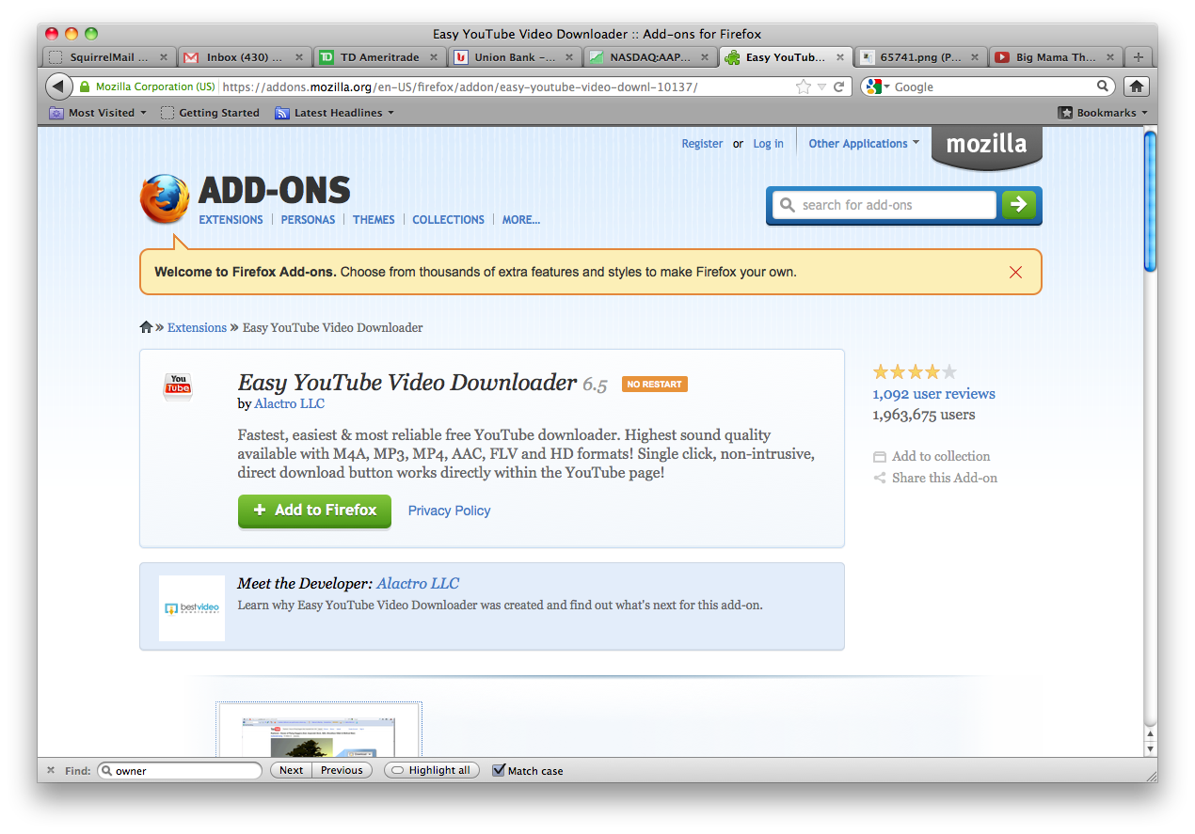Click the YouTube add-on icon
Screen dimensions: 1195x834
coord(178,386)
